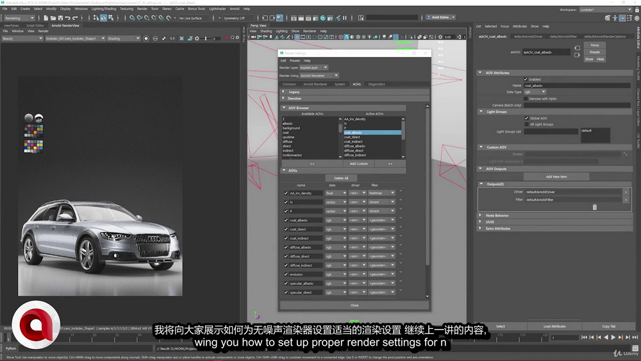Open the Beauty AOV dropdown in RenderView
Image resolution: width=641 pixels, height=361 pixels.
[x=22, y=38]
